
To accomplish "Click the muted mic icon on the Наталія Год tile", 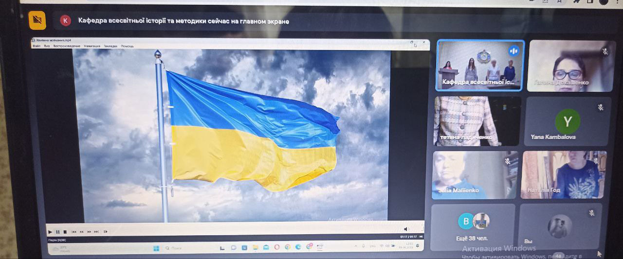I will point(596,160).
